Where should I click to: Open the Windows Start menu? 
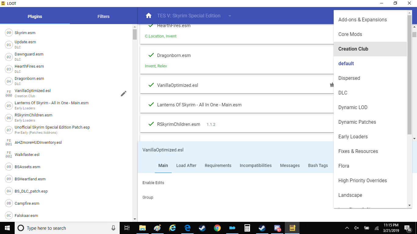[x=7, y=228]
